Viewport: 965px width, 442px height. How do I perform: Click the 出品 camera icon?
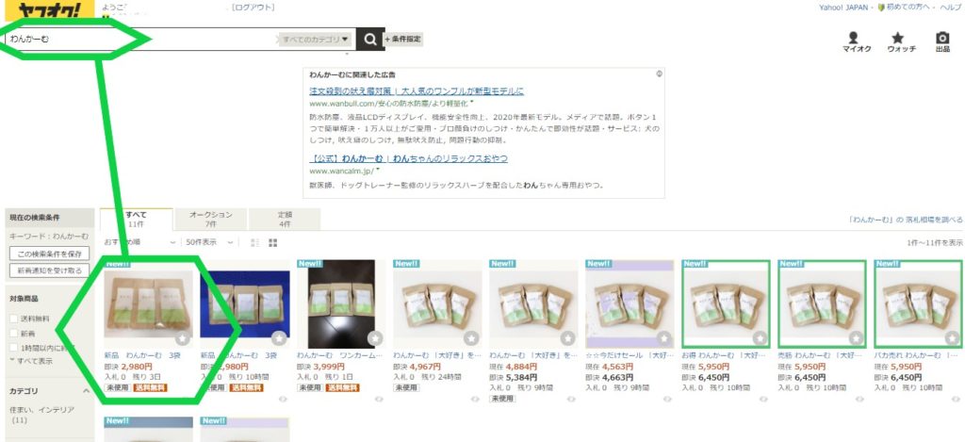942,38
